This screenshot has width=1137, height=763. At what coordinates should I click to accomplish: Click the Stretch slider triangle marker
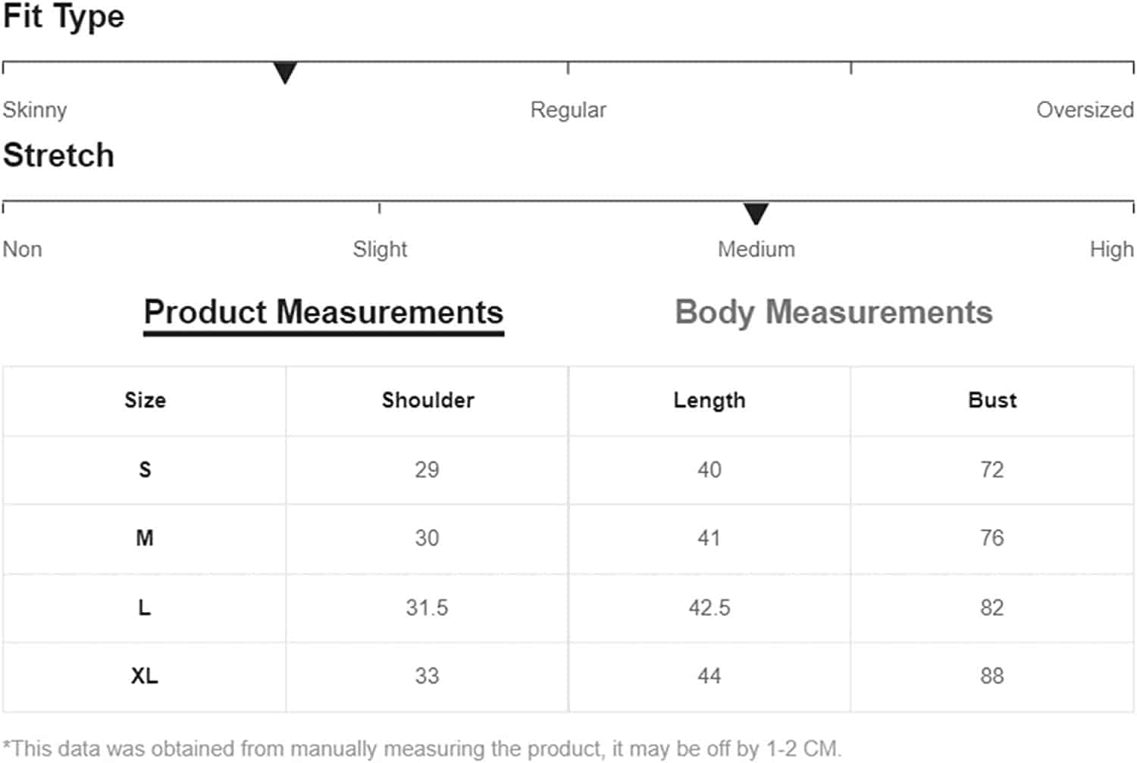[x=756, y=213]
